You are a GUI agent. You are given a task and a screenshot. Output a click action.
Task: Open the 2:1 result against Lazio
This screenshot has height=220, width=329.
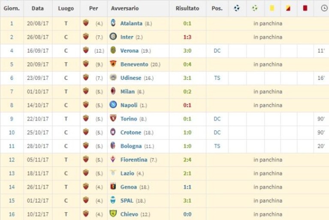187,173
